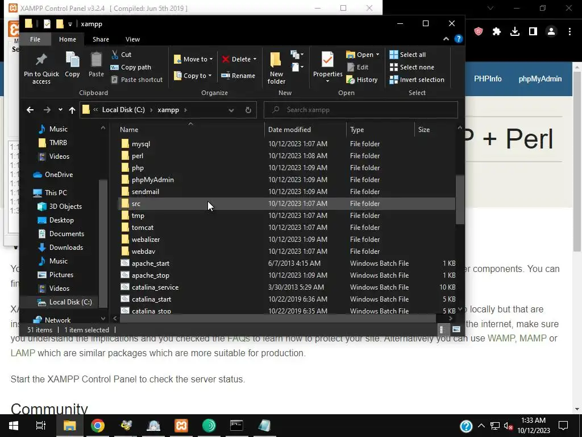Select the apache_start batch file

coord(150,263)
